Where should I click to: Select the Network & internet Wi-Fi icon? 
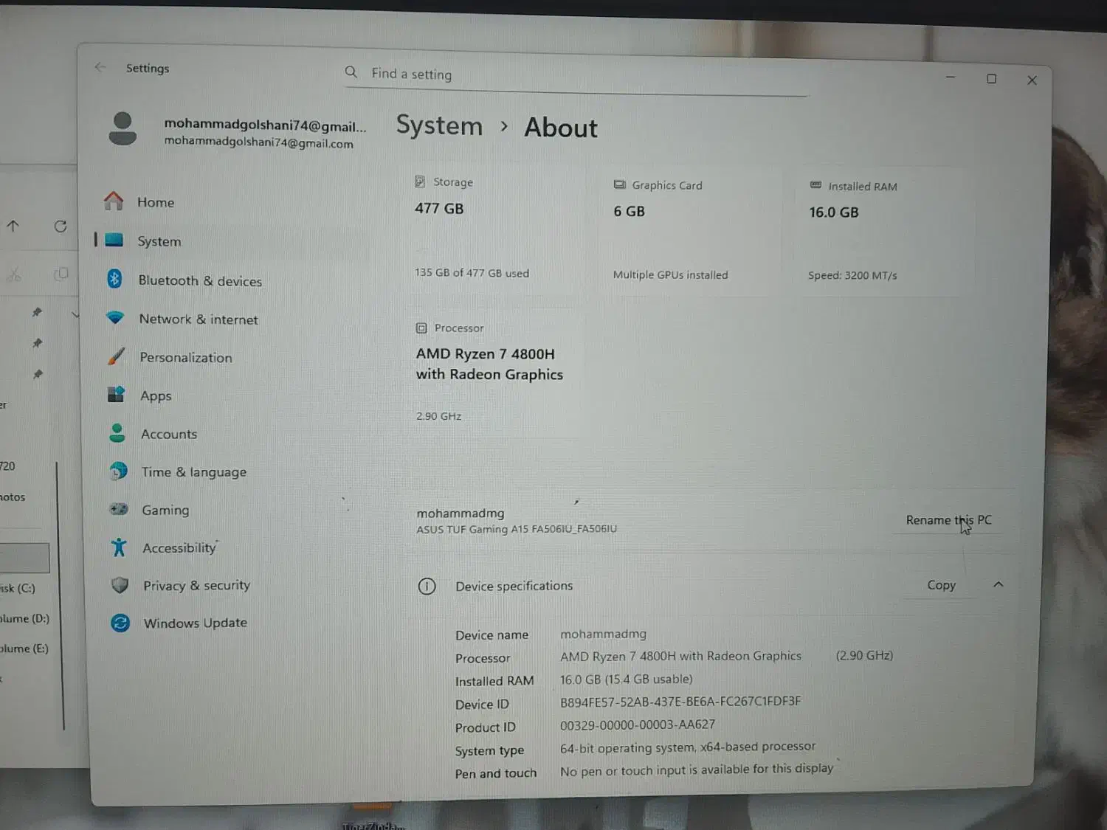pos(115,317)
